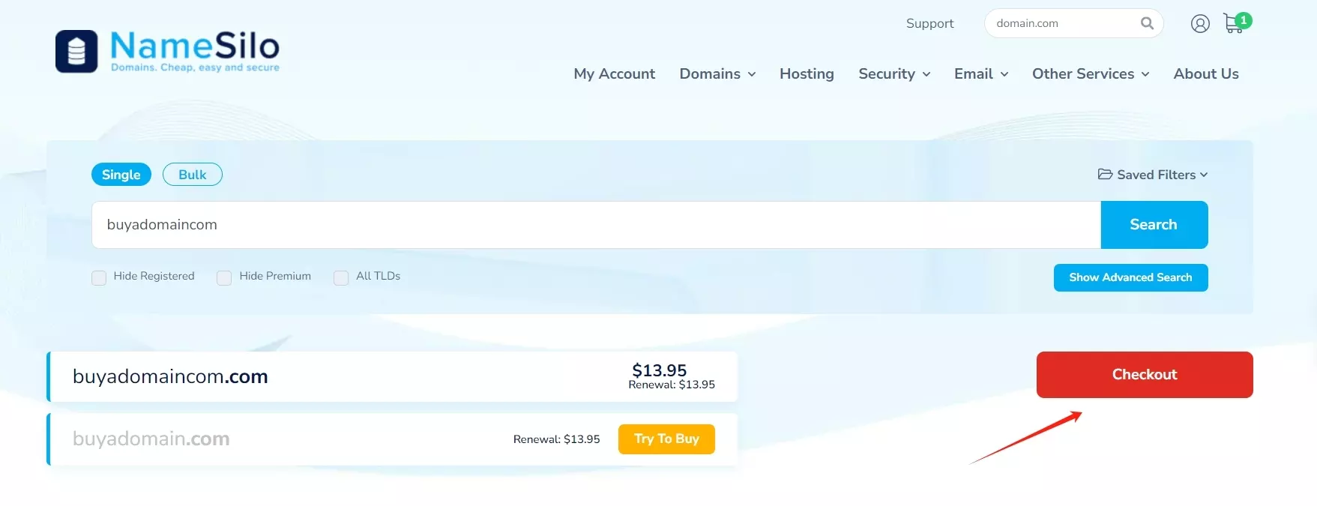Switch to the Bulk search tab
The width and height of the screenshot is (1317, 506).
192,175
